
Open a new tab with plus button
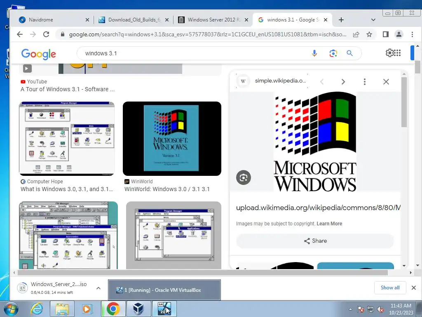[341, 20]
